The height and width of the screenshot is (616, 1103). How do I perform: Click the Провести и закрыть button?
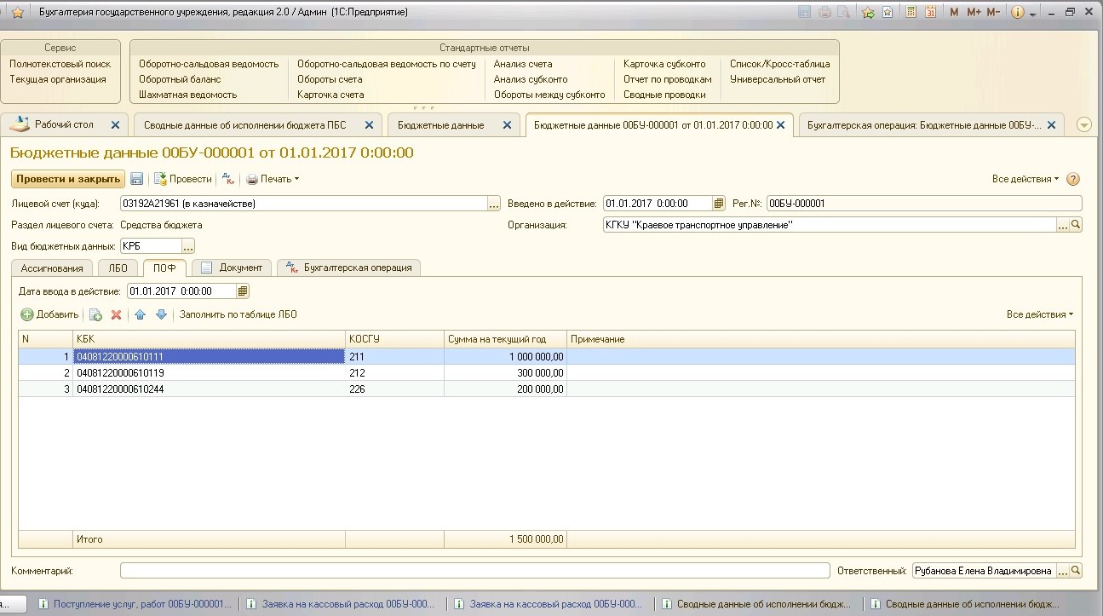[68, 179]
